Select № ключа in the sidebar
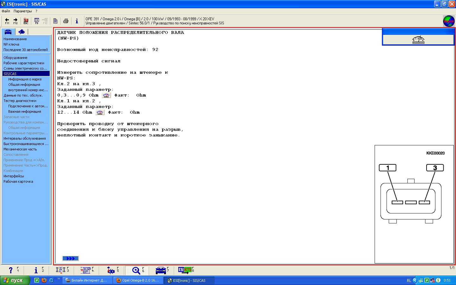Screen dimensions: 456x285 point(11,44)
